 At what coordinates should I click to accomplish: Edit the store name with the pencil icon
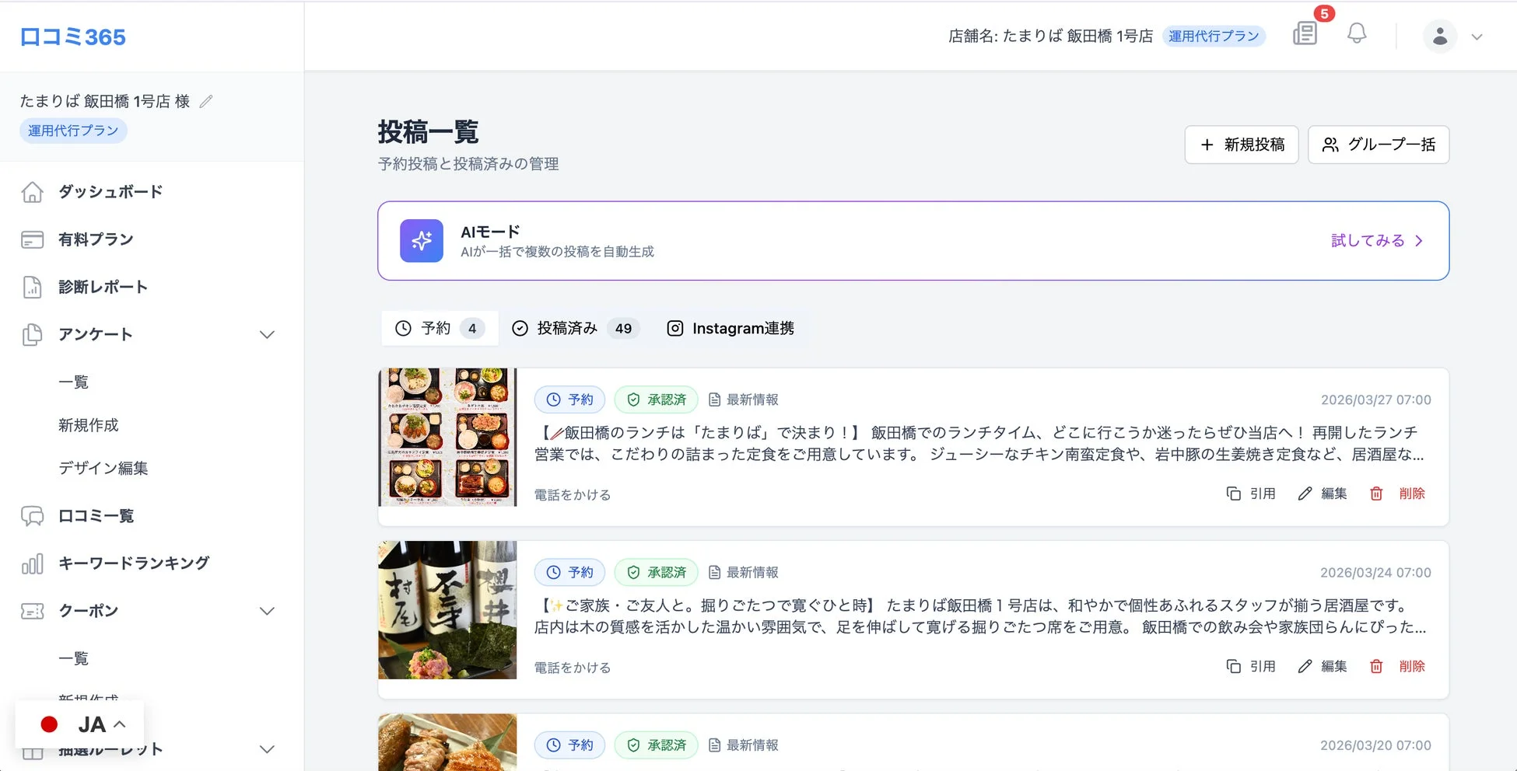tap(205, 100)
